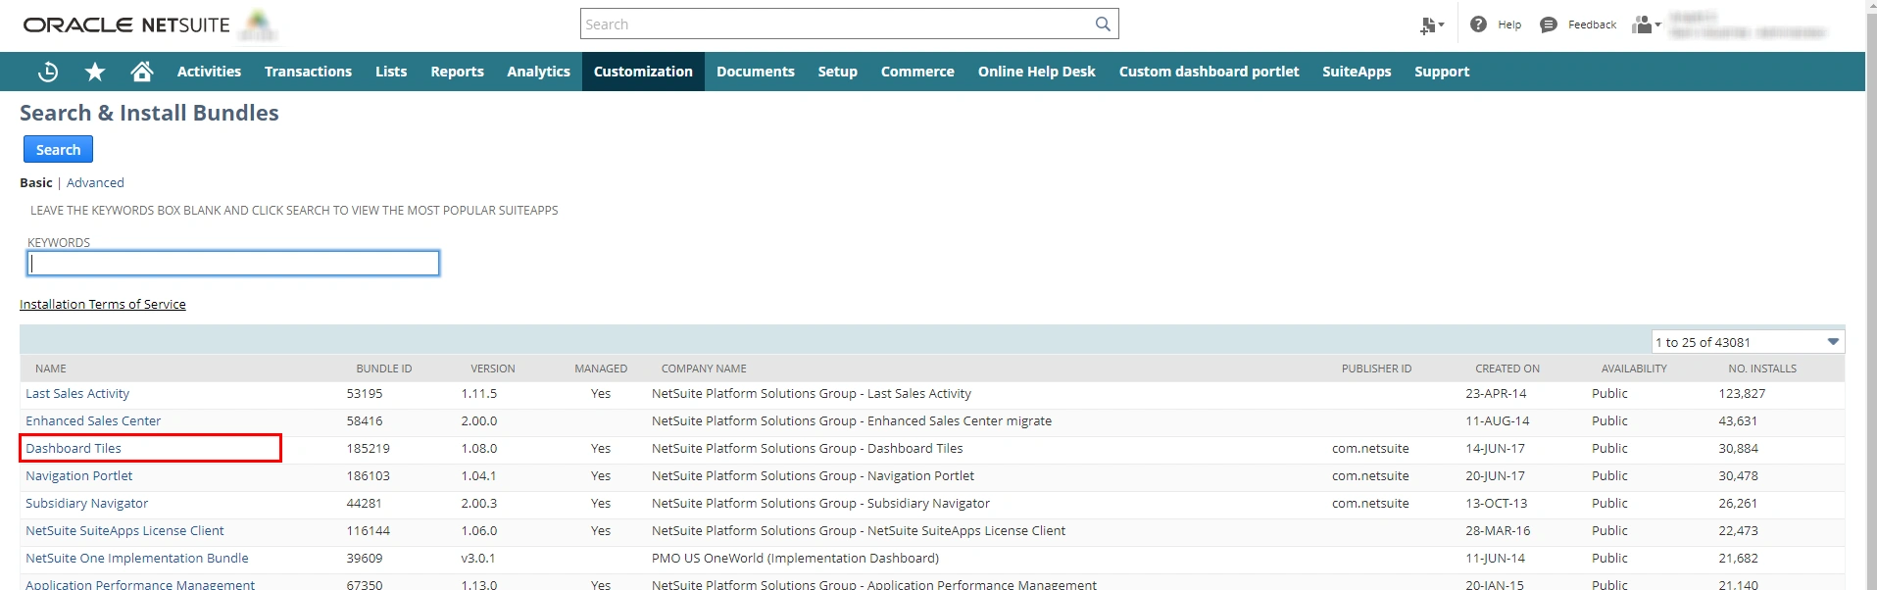
Task: Click the Help question mark icon
Action: (1478, 25)
